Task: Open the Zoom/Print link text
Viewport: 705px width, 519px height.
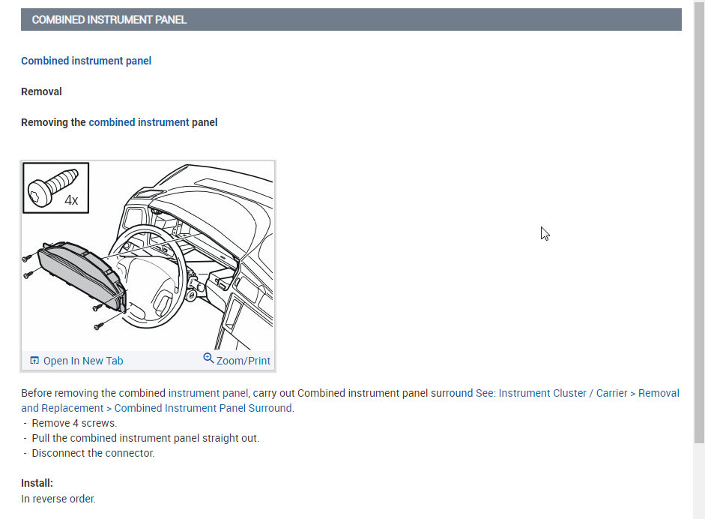Action: 243,361
